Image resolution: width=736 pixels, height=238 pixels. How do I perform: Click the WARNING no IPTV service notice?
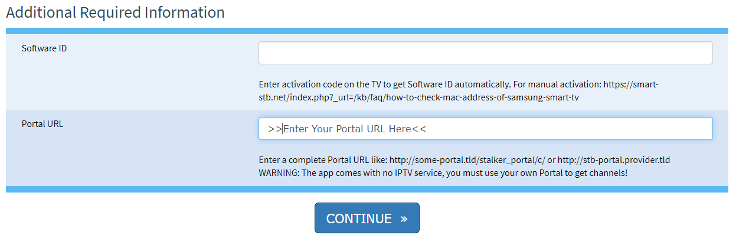pos(443,173)
